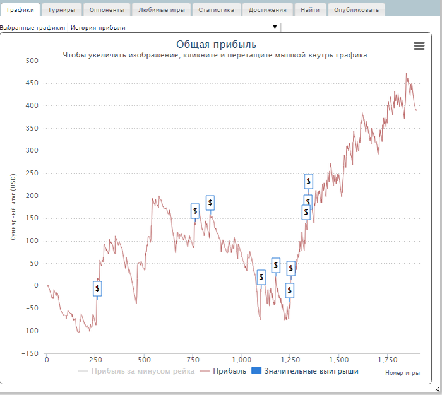The width and height of the screenshot is (442, 395).
Task: Click the 500 y-axis label
Action: (32, 61)
